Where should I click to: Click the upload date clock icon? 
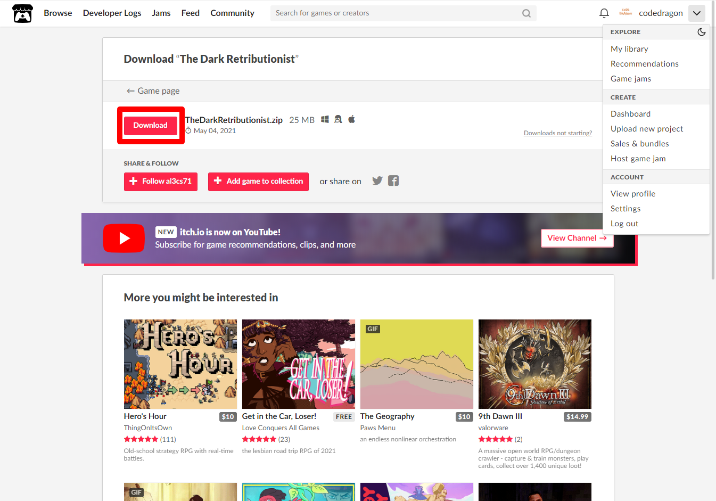click(x=188, y=130)
